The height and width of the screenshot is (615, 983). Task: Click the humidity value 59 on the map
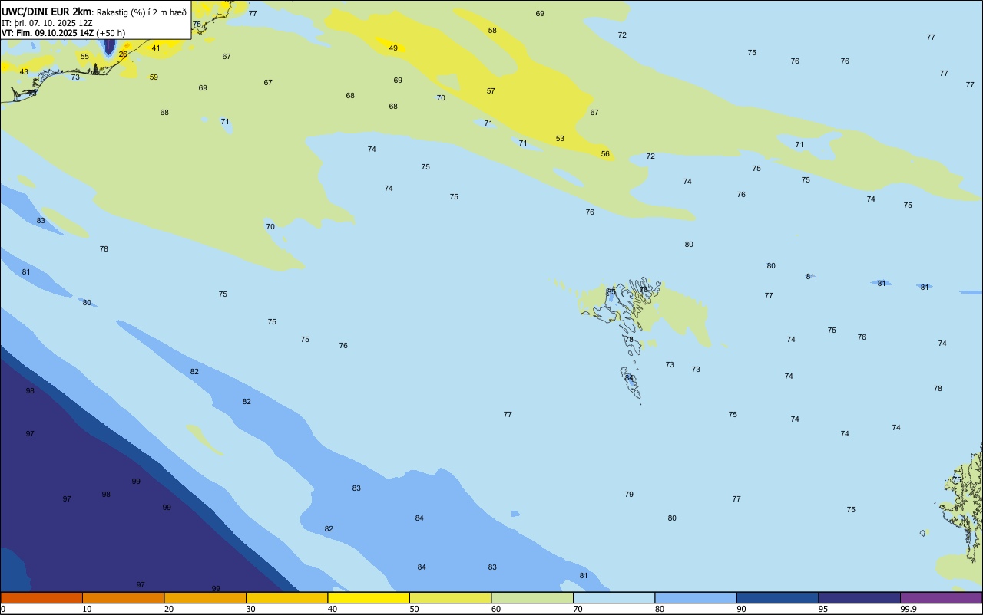[x=154, y=77]
